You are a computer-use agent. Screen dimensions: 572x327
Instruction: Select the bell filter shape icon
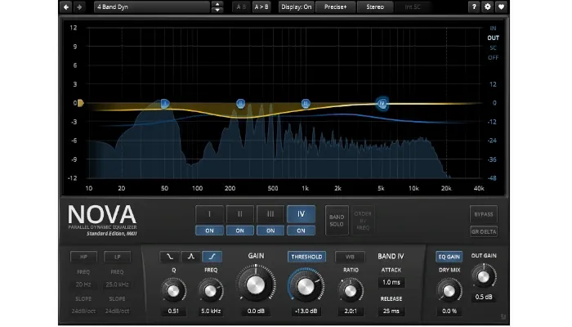click(190, 257)
